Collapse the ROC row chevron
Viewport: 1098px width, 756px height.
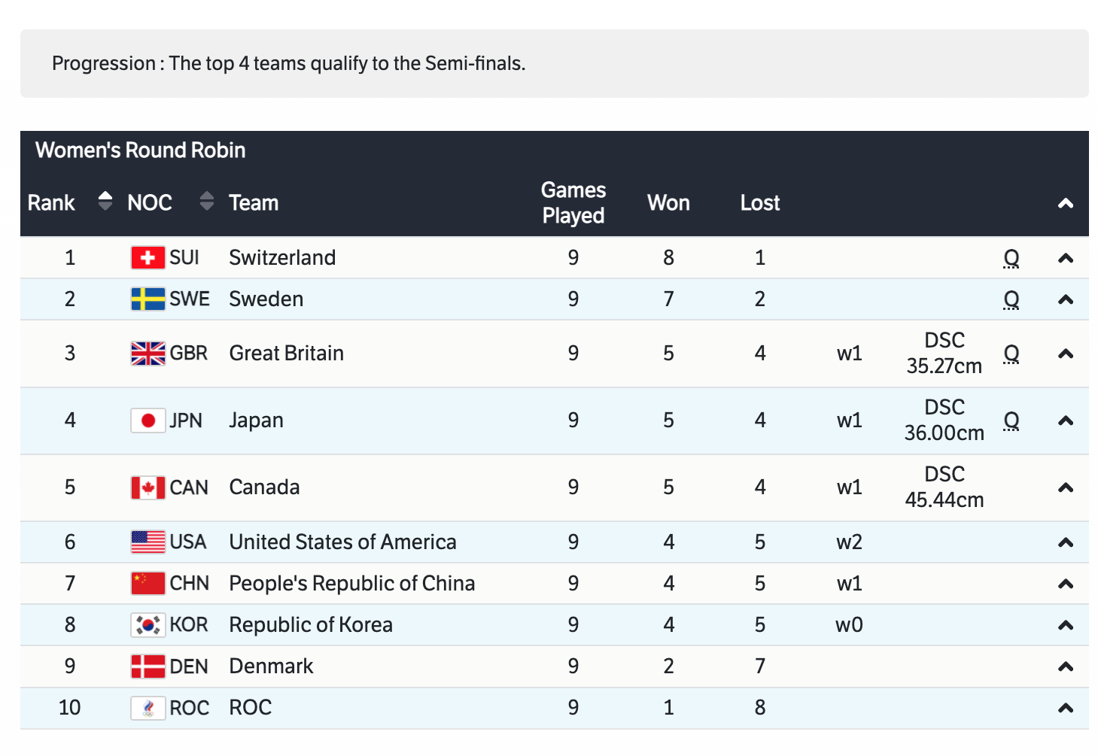click(x=1065, y=708)
